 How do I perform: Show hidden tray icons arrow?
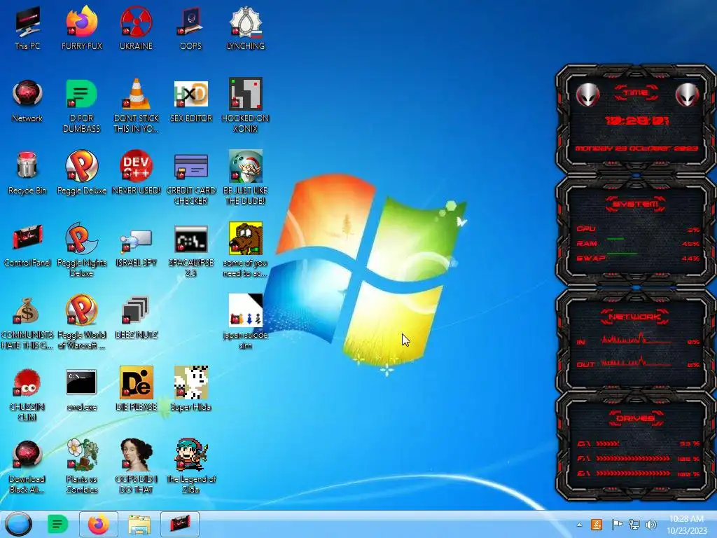579,525
